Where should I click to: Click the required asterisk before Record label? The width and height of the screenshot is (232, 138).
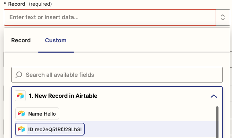[5, 4]
